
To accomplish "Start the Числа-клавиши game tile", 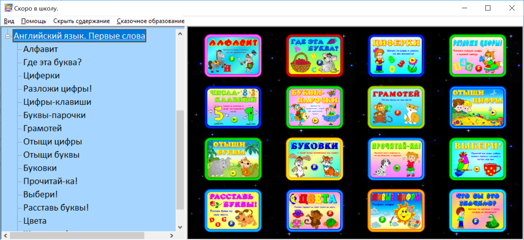I will click(233, 107).
